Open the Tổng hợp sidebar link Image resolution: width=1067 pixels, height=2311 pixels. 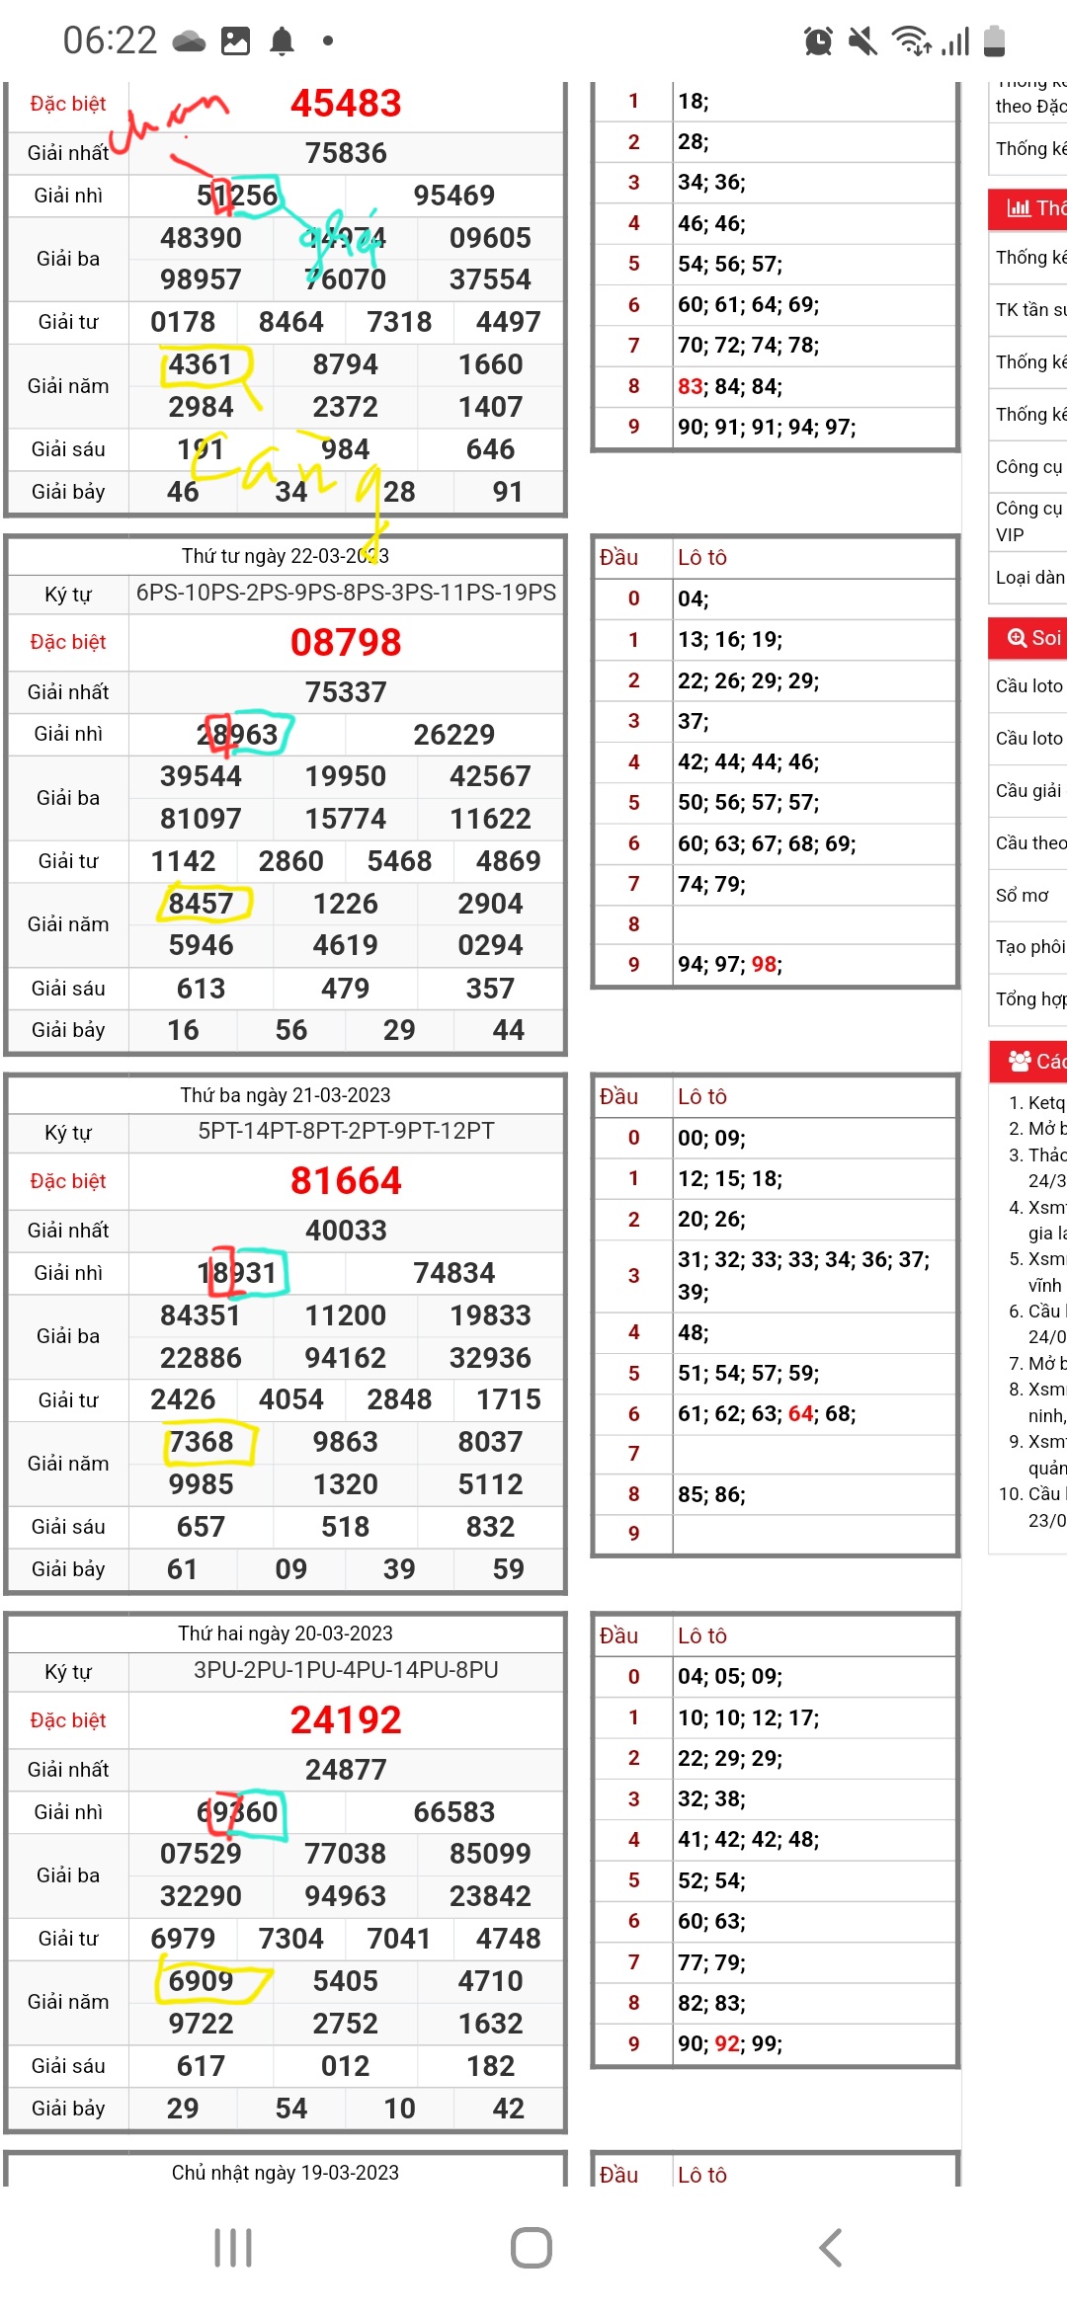pos(1030,999)
